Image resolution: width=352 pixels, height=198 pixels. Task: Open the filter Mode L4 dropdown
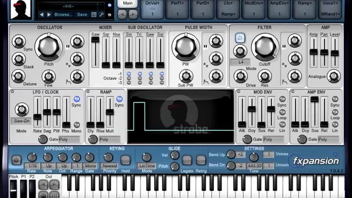(240, 62)
